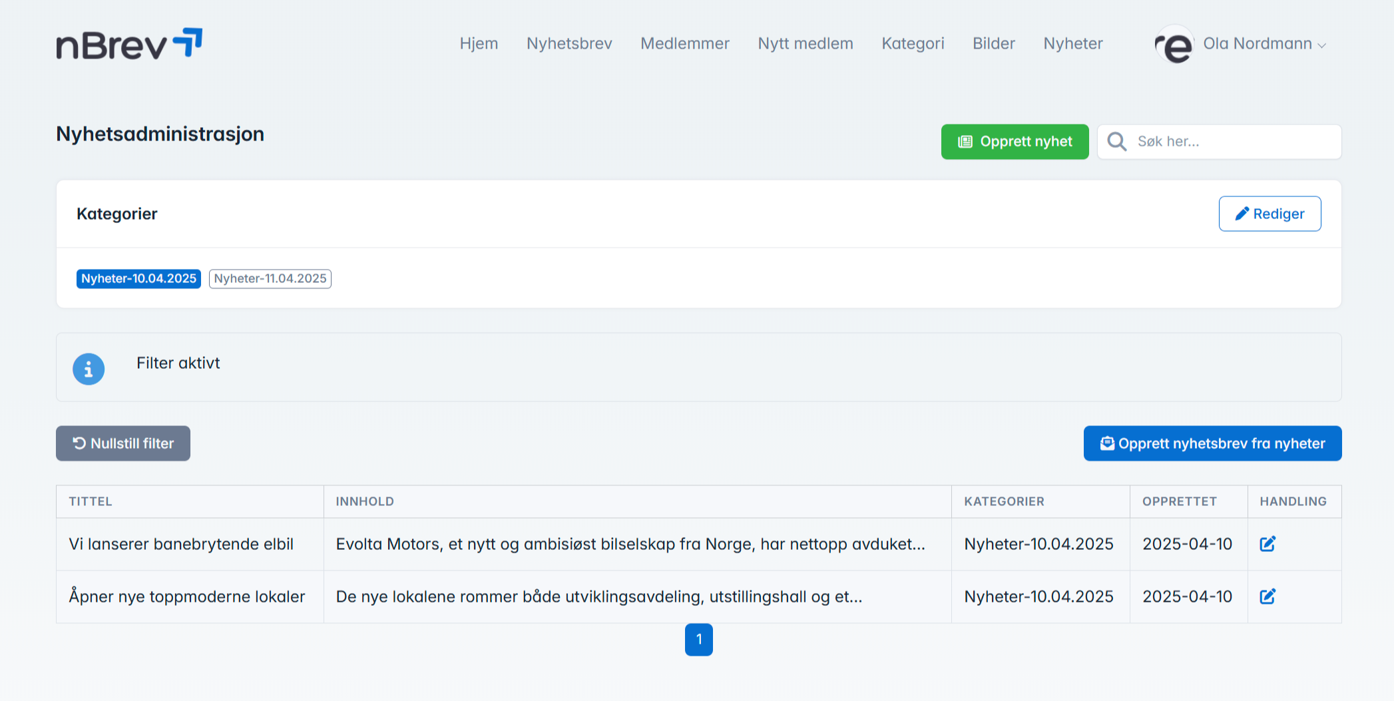Expand the Ola Nordmann user dropdown
The width and height of the screenshot is (1394, 701).
(x=1264, y=44)
